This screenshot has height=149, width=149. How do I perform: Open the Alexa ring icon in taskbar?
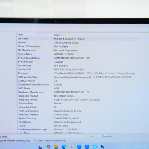[x=95, y=146]
